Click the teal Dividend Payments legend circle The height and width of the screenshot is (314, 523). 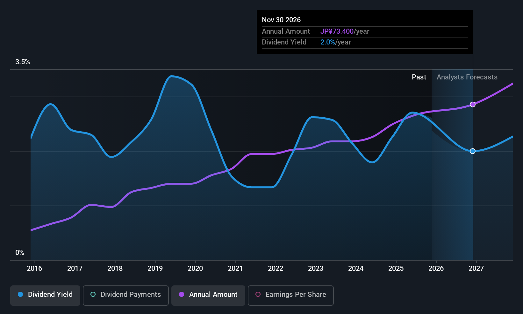tap(93, 295)
